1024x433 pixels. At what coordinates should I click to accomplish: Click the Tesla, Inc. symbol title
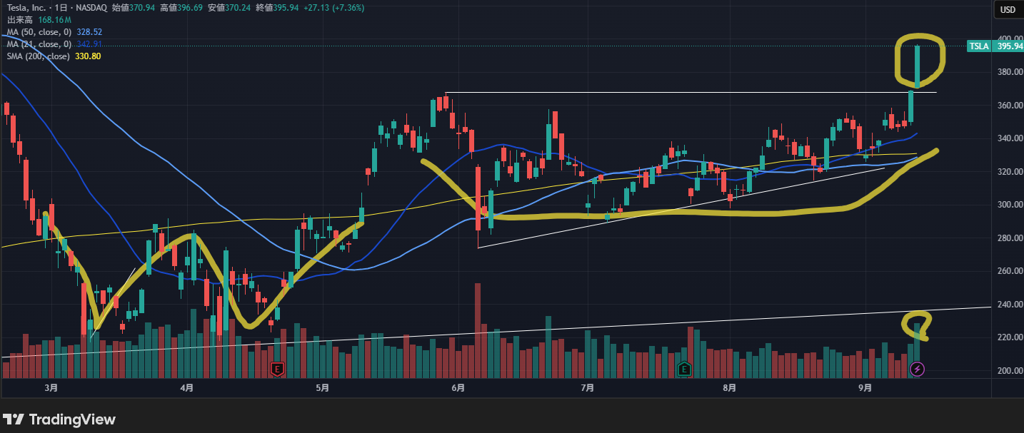[26, 8]
